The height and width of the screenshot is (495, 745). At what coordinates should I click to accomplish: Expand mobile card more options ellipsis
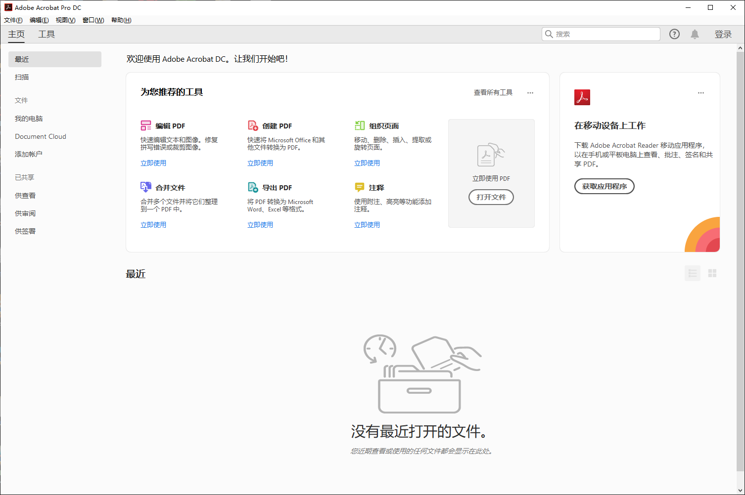coord(701,93)
